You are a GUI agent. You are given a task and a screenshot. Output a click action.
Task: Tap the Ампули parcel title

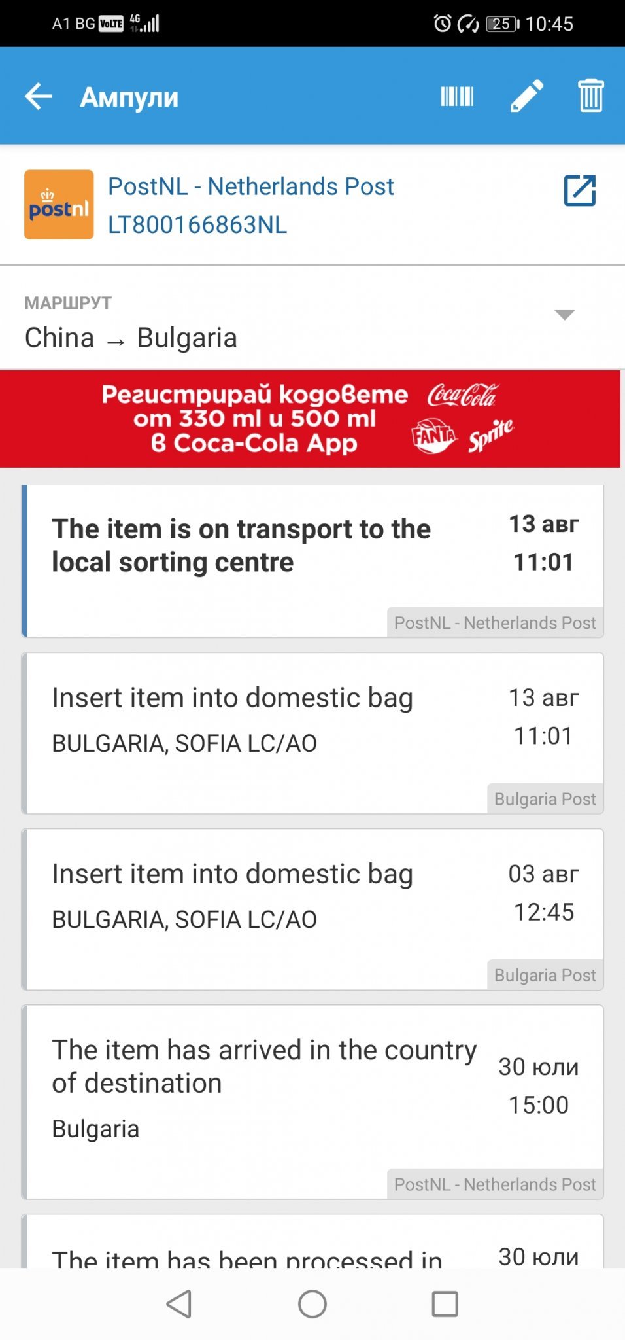(129, 97)
